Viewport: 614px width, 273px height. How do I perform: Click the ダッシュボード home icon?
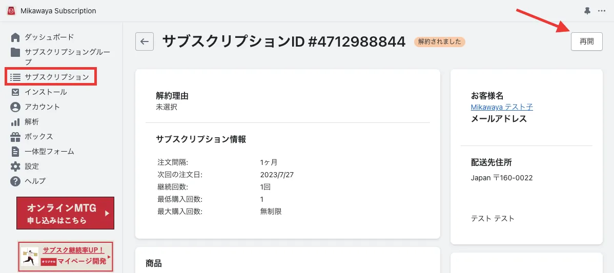pyautogui.click(x=15, y=37)
